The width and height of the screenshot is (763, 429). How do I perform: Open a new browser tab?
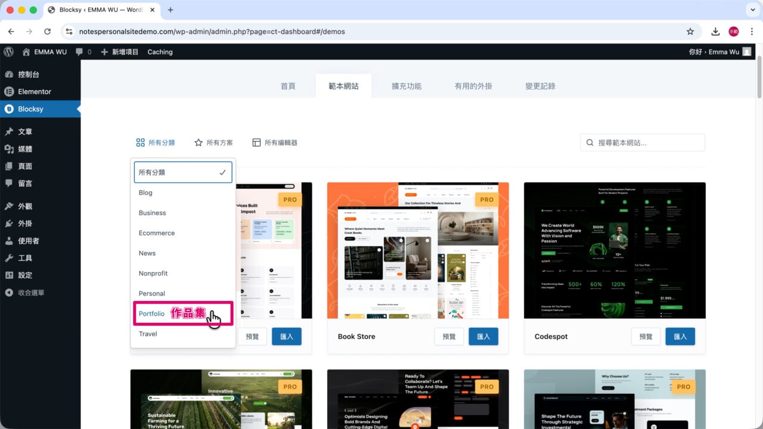click(170, 10)
